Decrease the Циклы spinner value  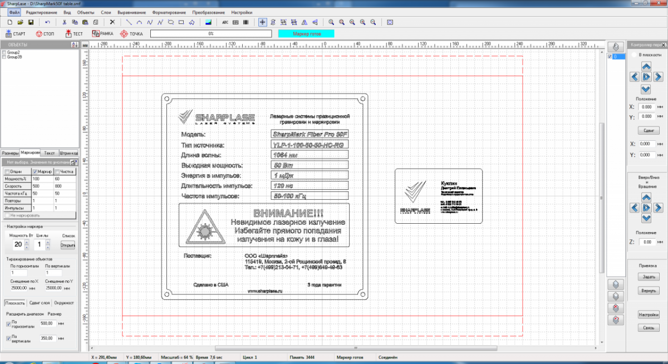coord(48,248)
